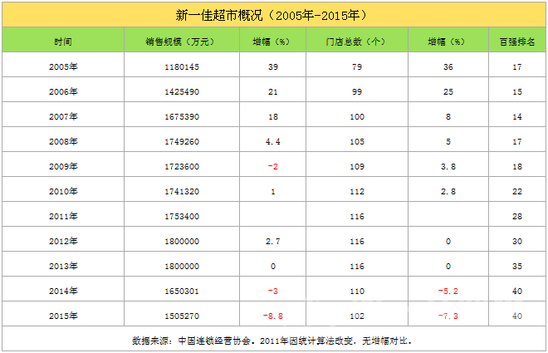Select sales value 1753400
The width and height of the screenshot is (548, 353).
click(182, 216)
